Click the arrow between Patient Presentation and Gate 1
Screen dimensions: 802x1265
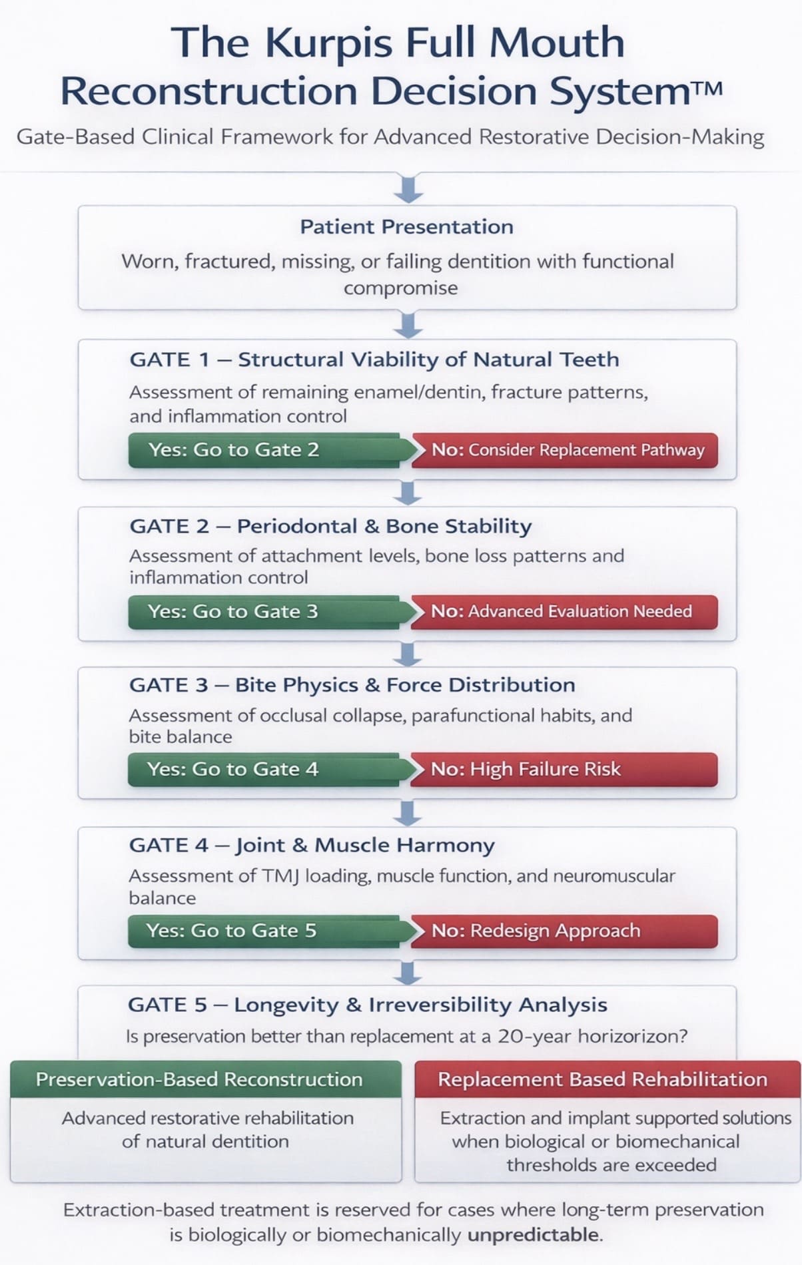point(408,325)
